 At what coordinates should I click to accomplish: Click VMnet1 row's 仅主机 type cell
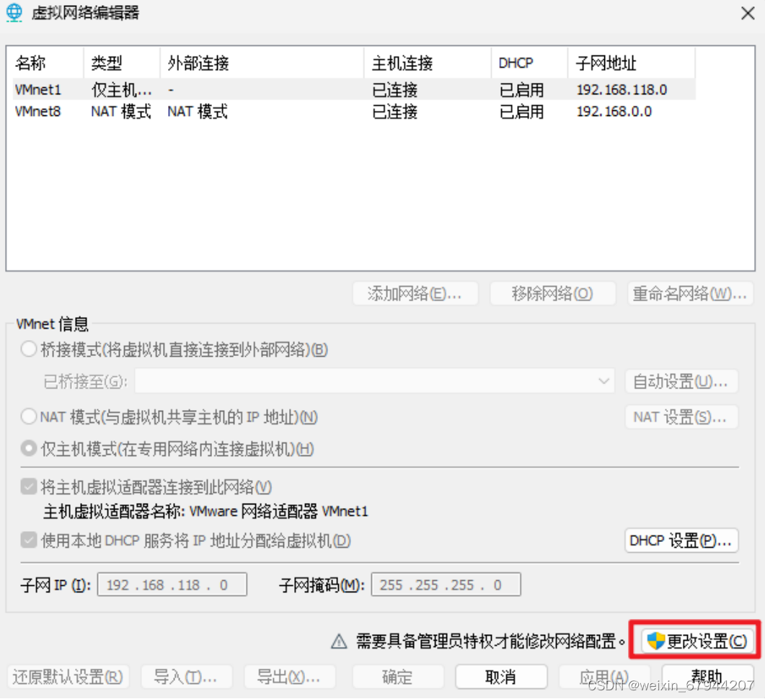(121, 89)
